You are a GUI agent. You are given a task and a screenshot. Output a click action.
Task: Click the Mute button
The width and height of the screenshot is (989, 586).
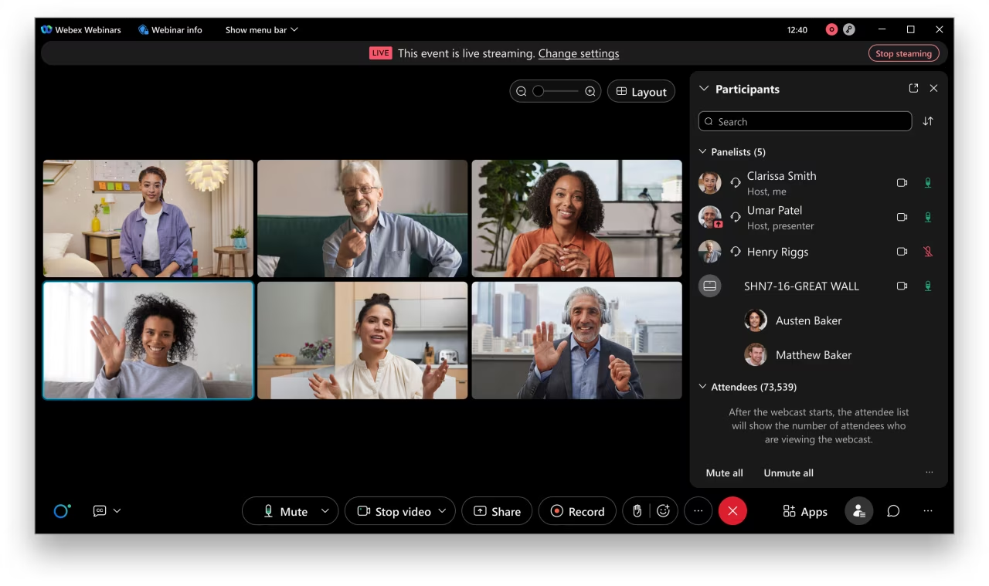(285, 511)
